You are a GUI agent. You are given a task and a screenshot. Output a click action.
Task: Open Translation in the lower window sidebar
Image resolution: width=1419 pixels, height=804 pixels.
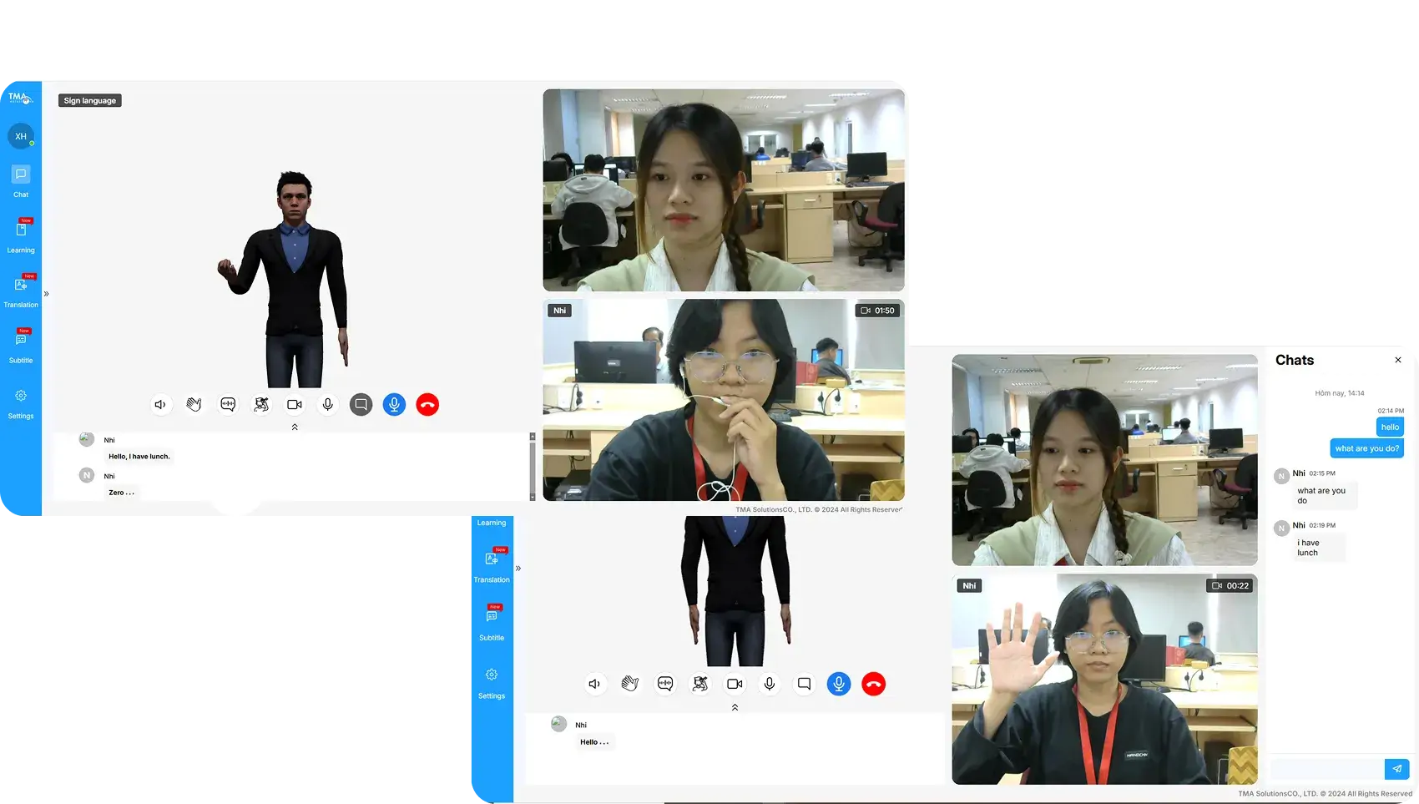tap(492, 565)
